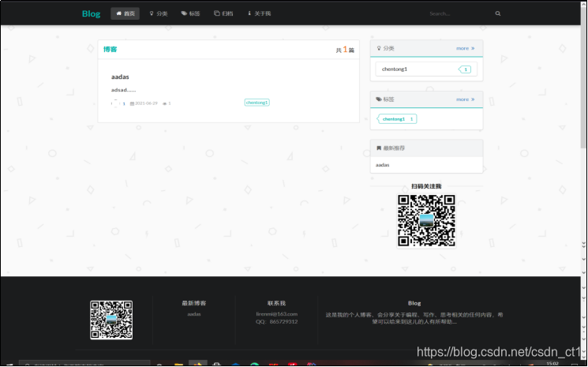Image resolution: width=588 pixels, height=367 pixels.
Task: Open aadas under 最新博客 in footer
Action: pyautogui.click(x=194, y=314)
